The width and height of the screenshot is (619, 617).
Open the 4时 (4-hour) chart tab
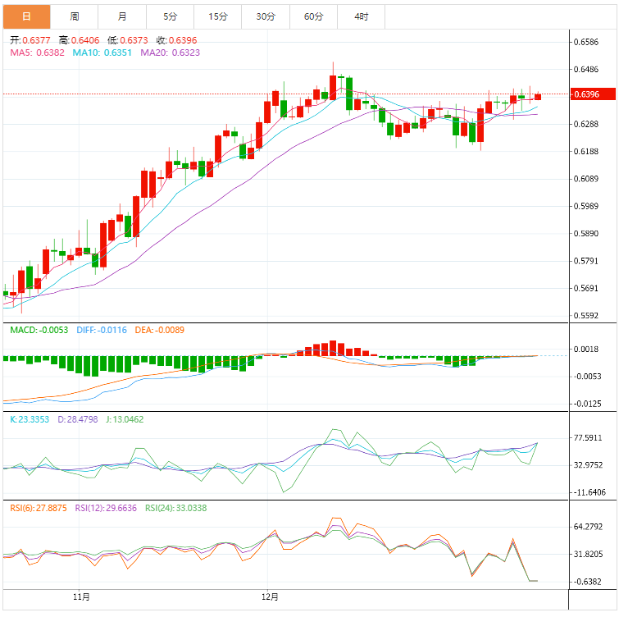(362, 16)
